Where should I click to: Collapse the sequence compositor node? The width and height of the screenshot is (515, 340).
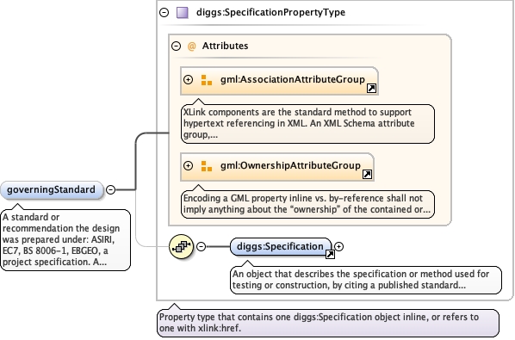coord(201,246)
